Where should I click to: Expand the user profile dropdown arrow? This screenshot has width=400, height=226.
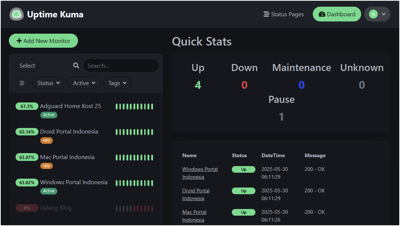pos(384,14)
